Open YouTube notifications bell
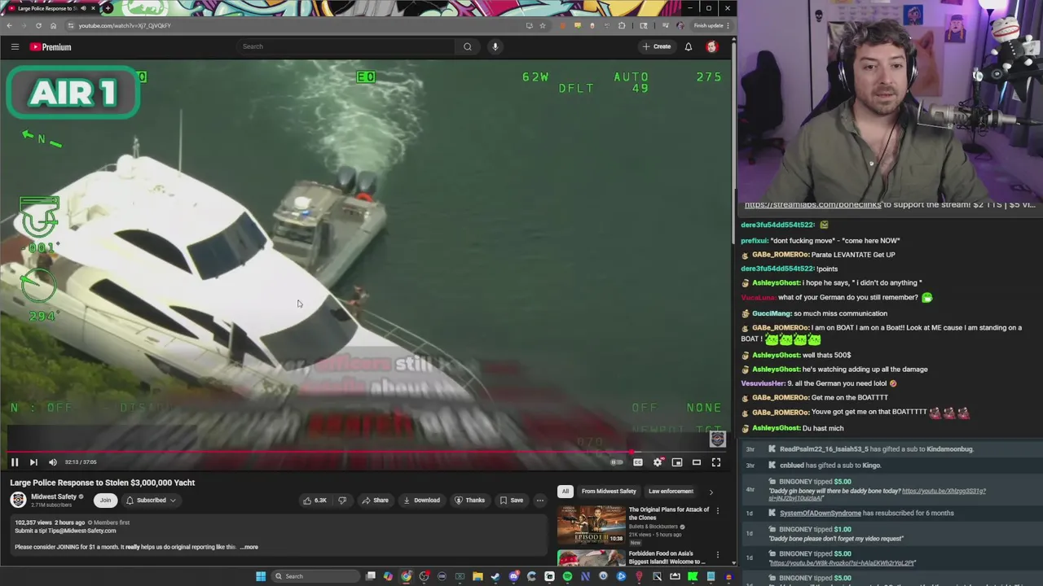The image size is (1043, 586). pos(689,46)
